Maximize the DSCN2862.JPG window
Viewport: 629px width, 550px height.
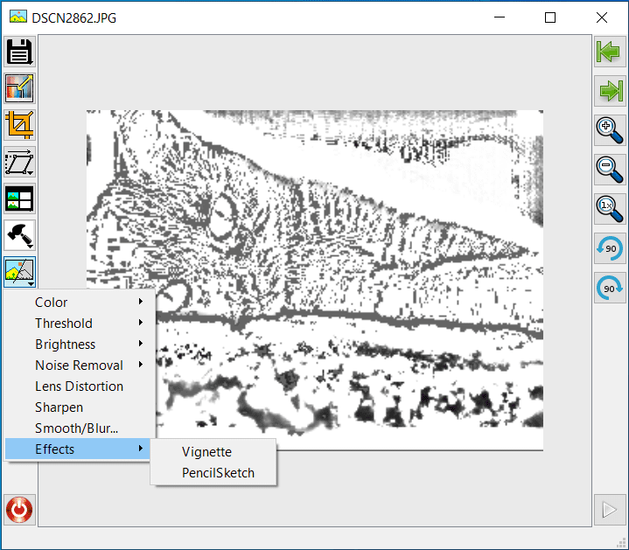coord(550,17)
